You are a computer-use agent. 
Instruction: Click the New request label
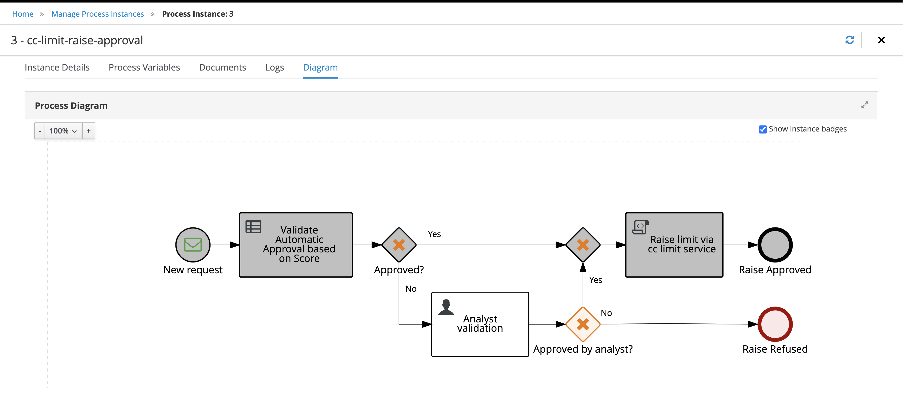tap(193, 270)
